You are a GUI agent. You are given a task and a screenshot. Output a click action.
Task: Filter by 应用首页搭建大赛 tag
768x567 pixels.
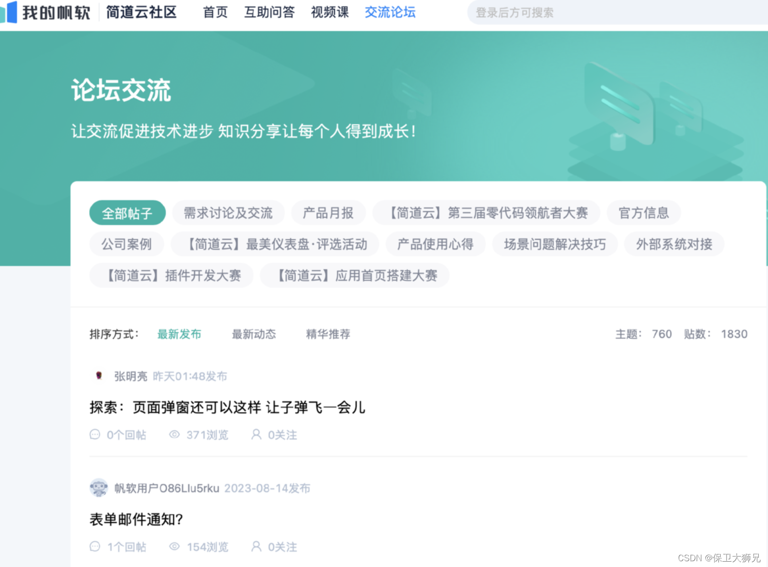point(355,275)
